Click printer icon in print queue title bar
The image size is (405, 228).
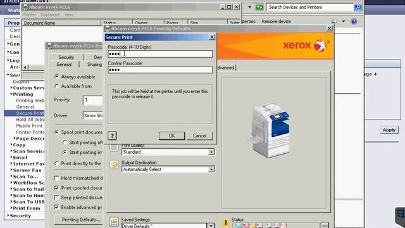click(x=25, y=7)
